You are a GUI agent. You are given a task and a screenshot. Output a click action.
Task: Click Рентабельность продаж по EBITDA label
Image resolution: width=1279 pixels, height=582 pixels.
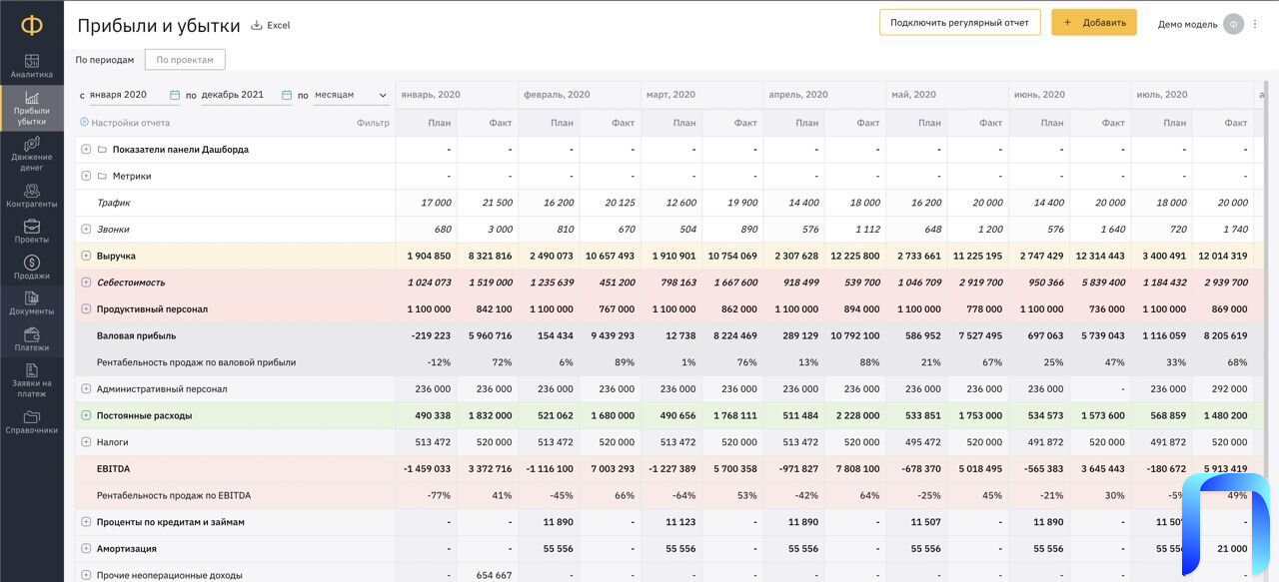click(173, 495)
